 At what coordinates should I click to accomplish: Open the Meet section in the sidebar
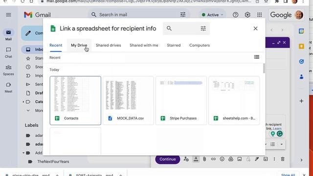(8, 88)
